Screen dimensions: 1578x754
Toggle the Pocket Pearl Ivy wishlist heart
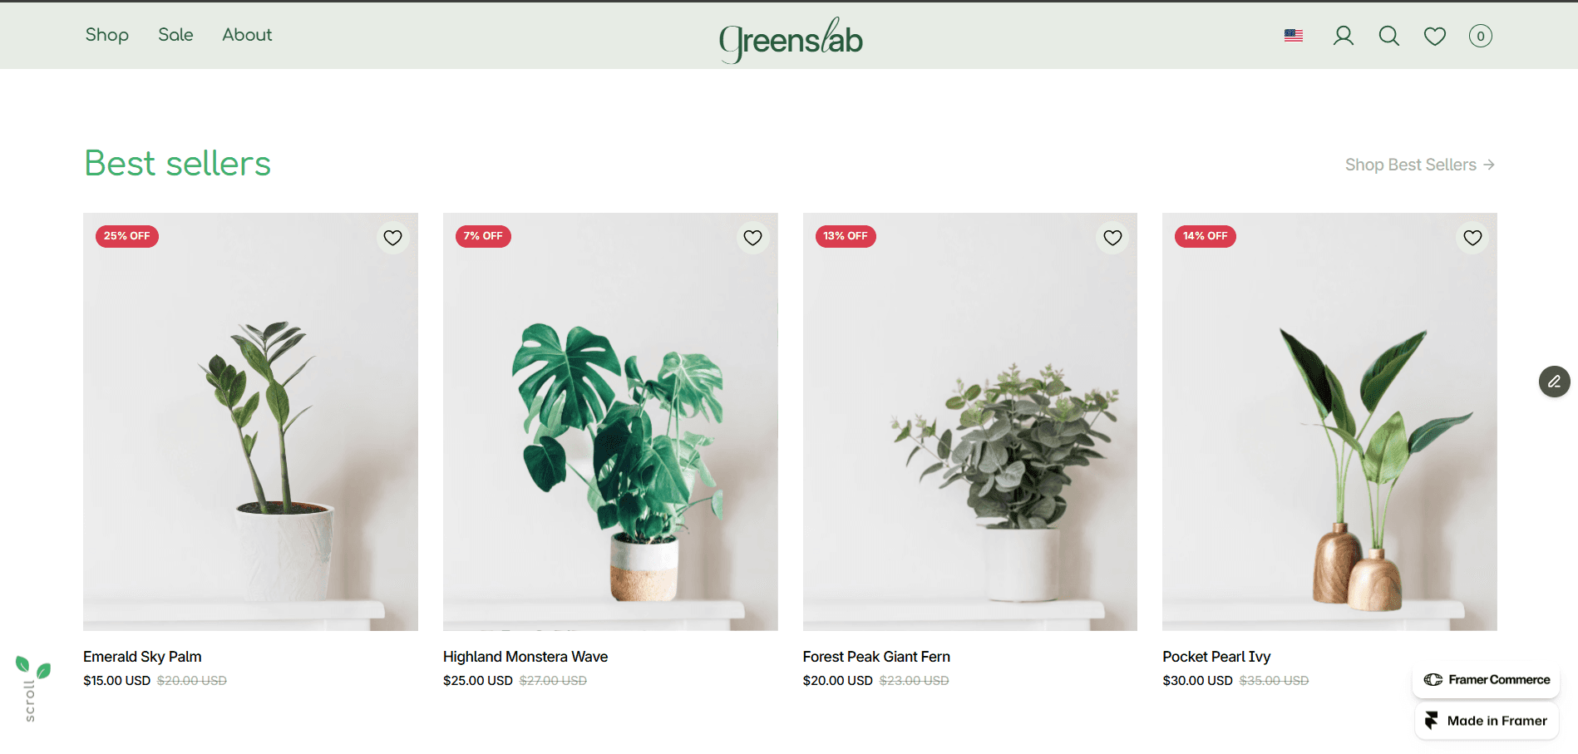(x=1473, y=238)
